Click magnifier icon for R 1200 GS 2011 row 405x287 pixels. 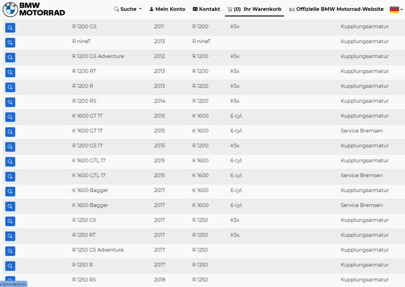pos(10,28)
